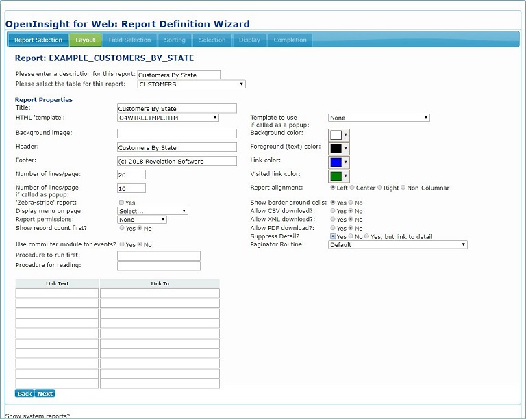Switch to the Layout tab

85,40
